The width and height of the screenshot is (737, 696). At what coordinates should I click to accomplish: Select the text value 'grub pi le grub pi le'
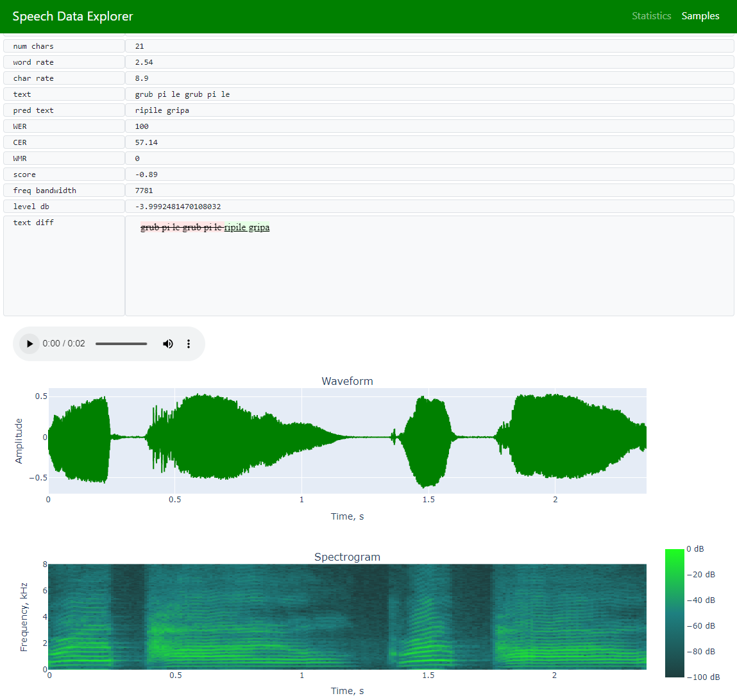[x=182, y=94]
